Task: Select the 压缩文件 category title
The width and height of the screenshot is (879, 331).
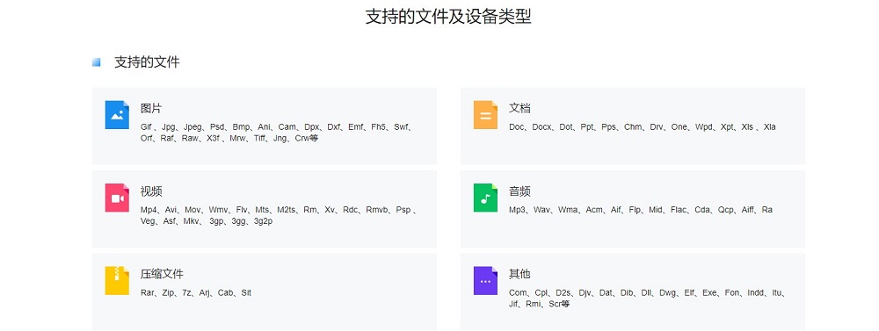Action: click(162, 275)
